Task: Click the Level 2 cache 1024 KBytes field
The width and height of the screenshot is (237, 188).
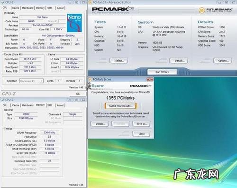Action: [72, 67]
